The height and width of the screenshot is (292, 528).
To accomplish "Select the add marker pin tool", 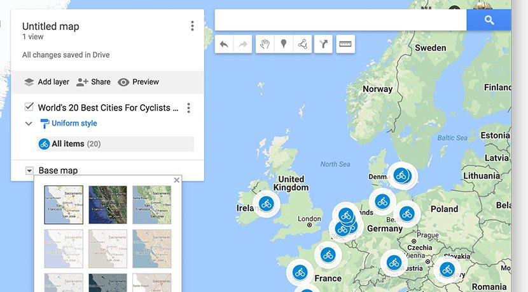I will 284,44.
